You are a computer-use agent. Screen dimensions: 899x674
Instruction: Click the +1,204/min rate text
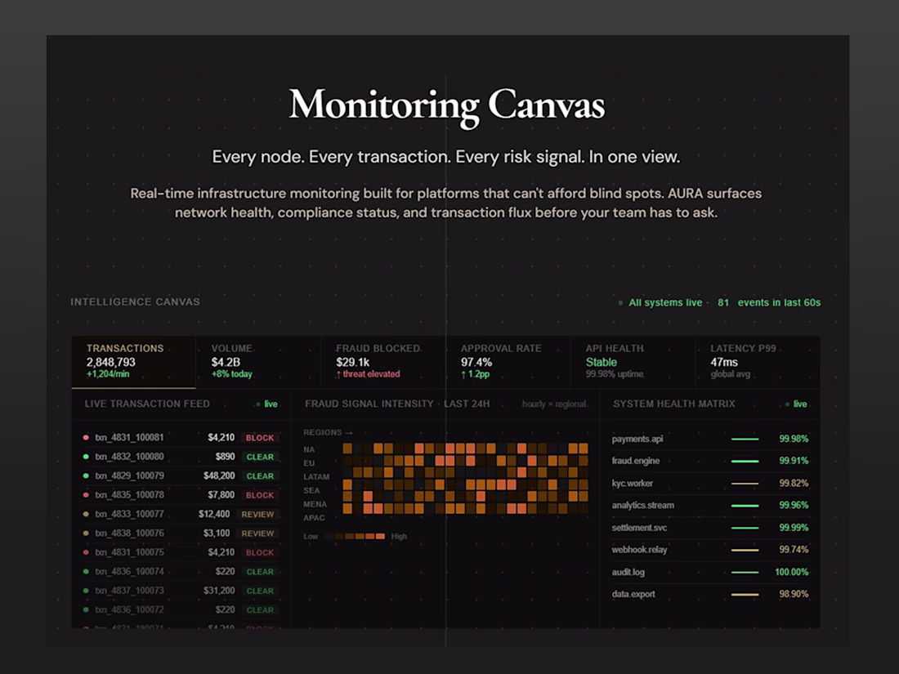point(108,374)
